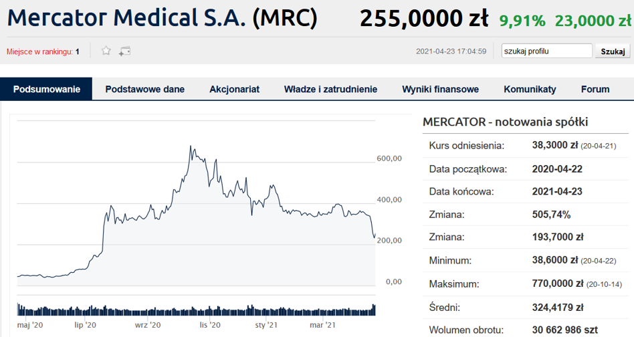Open the Komunikaty tab

[530, 90]
